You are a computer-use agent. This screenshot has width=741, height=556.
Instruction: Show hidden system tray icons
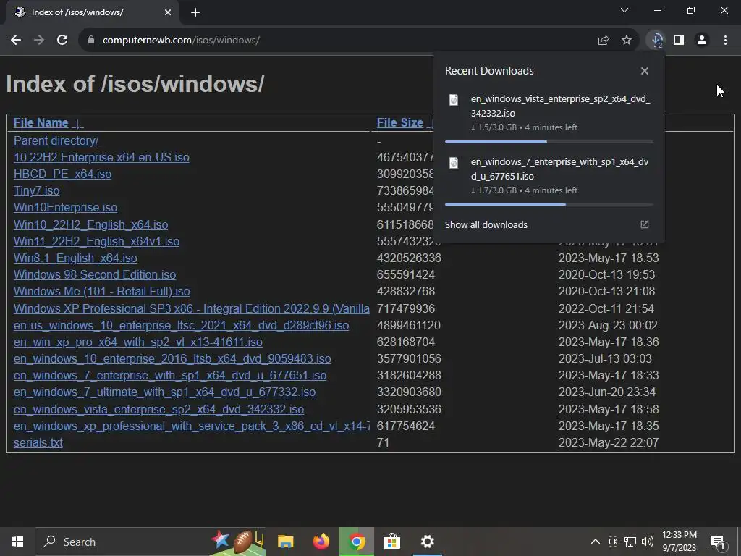(596, 542)
